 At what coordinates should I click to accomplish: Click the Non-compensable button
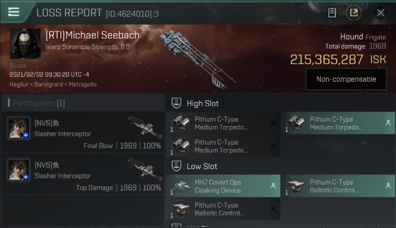tap(346, 79)
